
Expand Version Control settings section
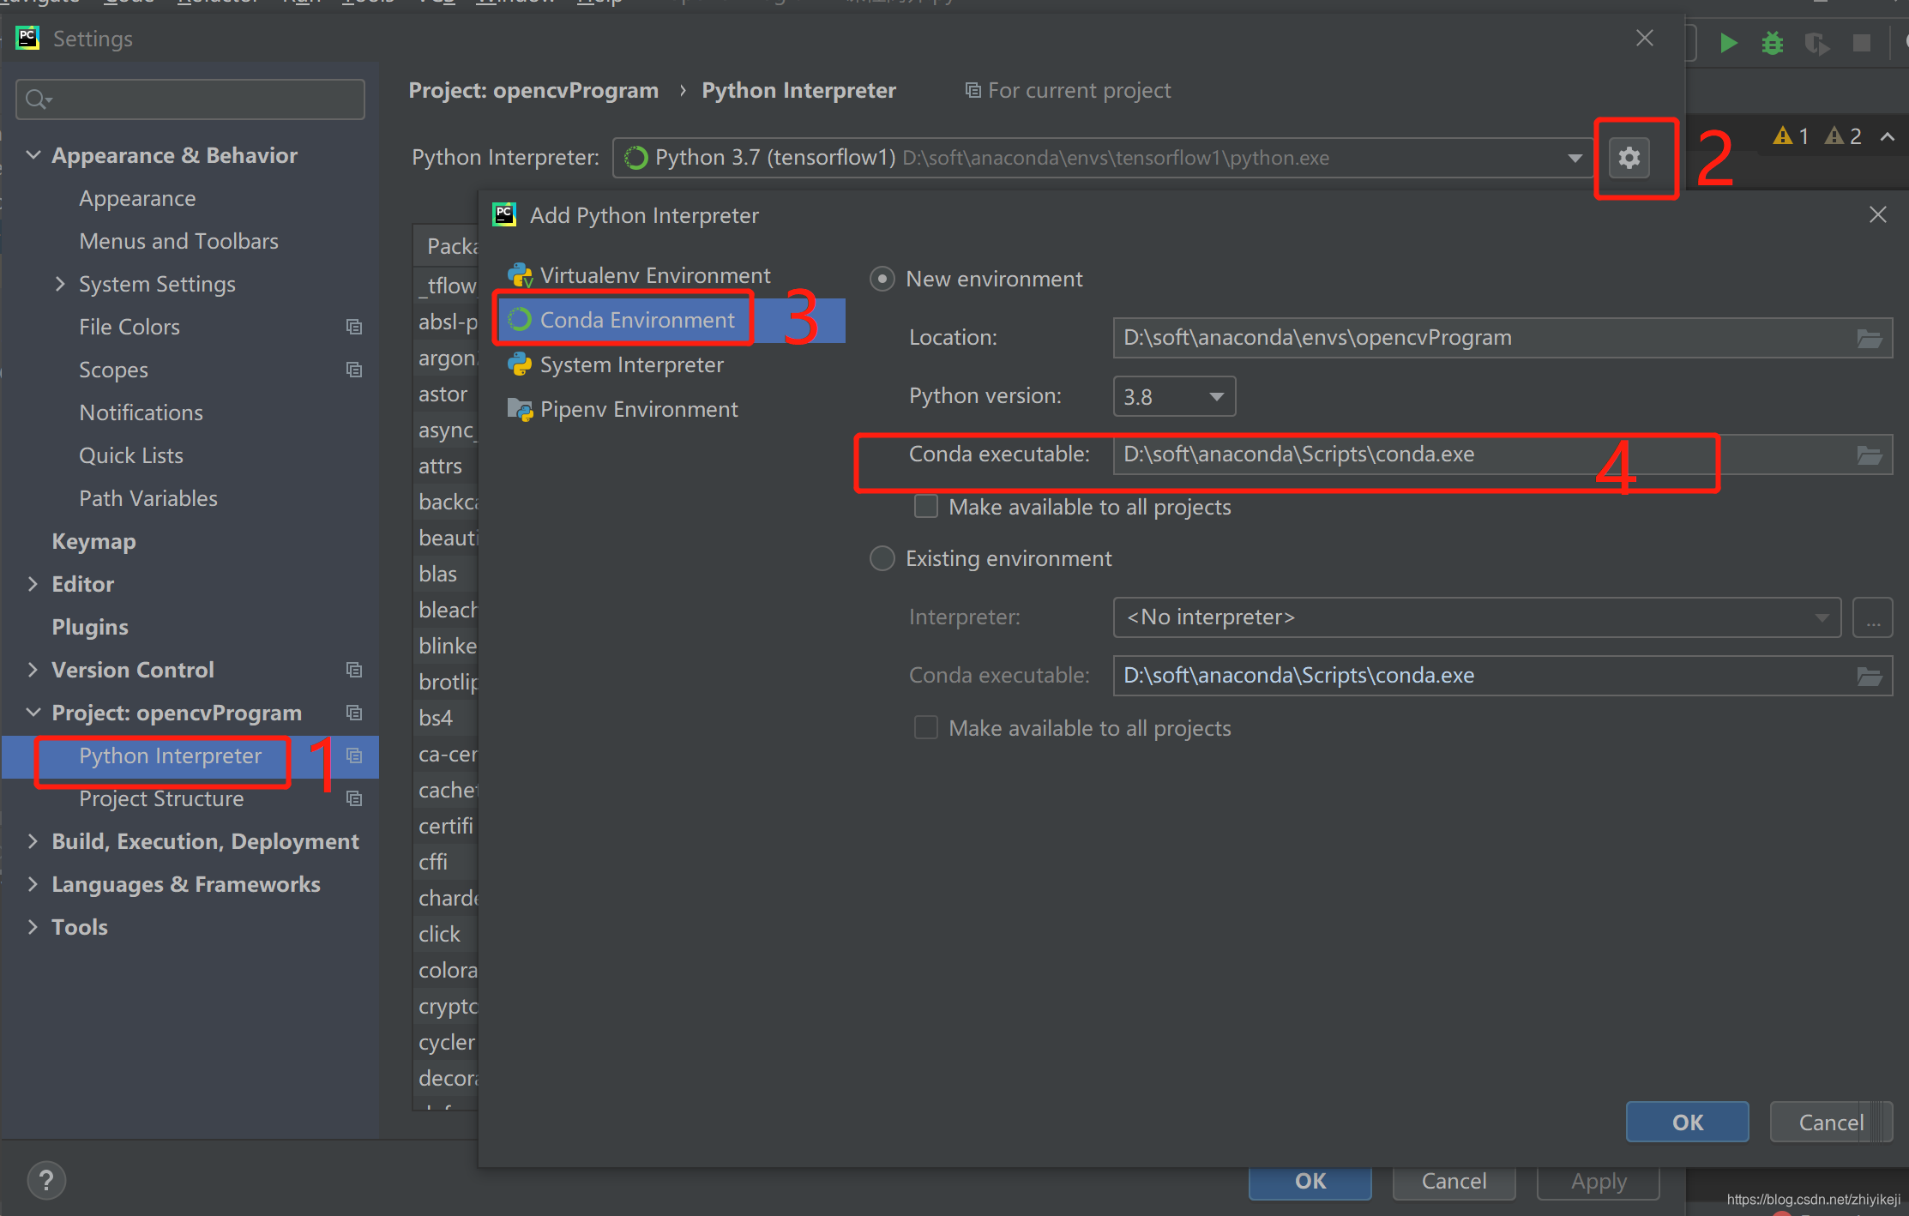(x=33, y=670)
